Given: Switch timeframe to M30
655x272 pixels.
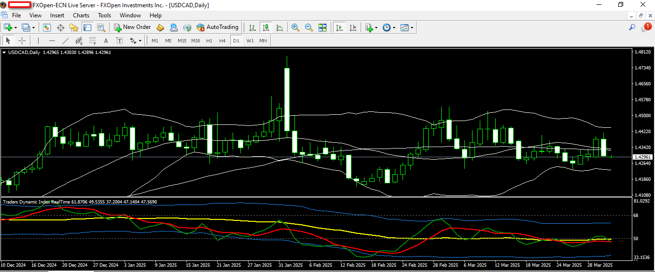Looking at the screenshot, I should [195, 41].
